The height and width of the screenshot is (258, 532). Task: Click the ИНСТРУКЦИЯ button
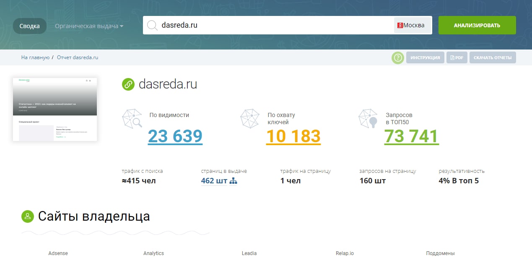pos(425,57)
